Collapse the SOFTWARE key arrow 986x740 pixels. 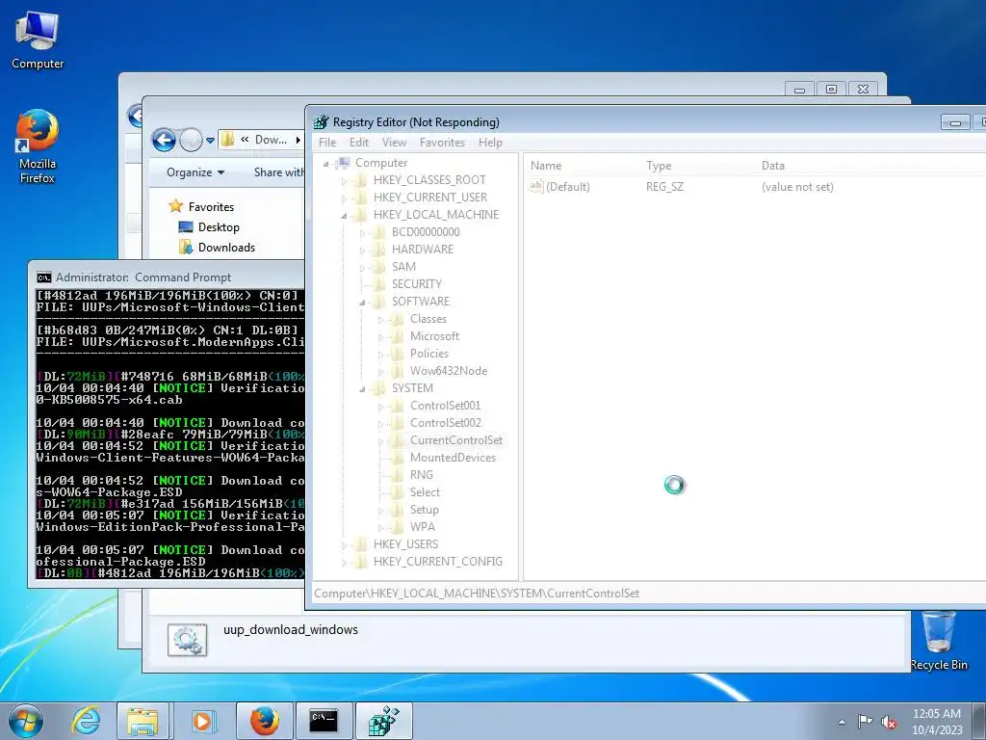[x=362, y=303]
